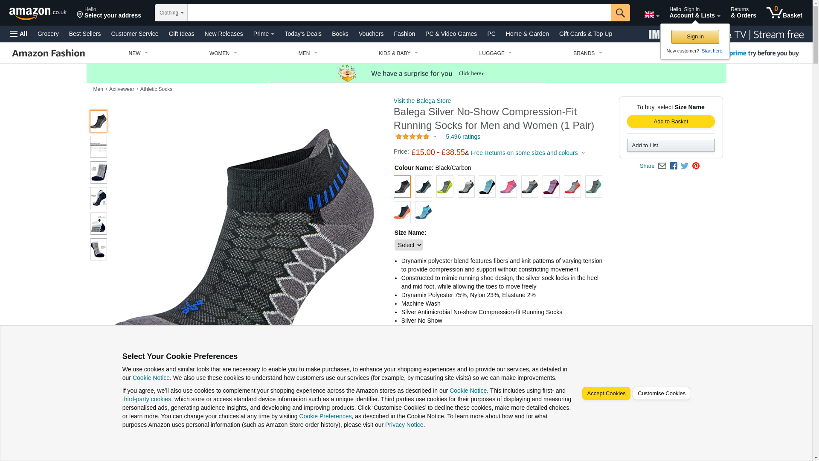Accept Cookies in the cookie banner

pos(606,394)
